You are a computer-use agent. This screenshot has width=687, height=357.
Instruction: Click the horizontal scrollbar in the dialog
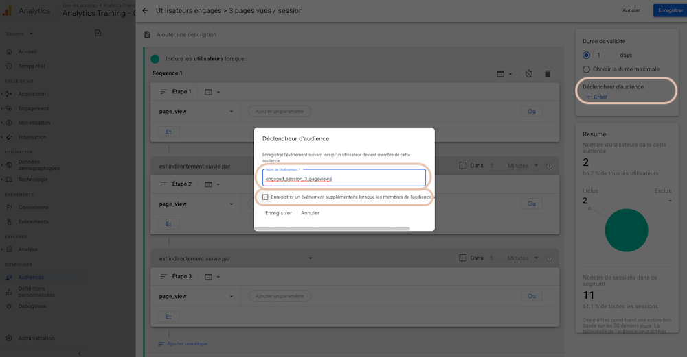[x=332, y=229]
